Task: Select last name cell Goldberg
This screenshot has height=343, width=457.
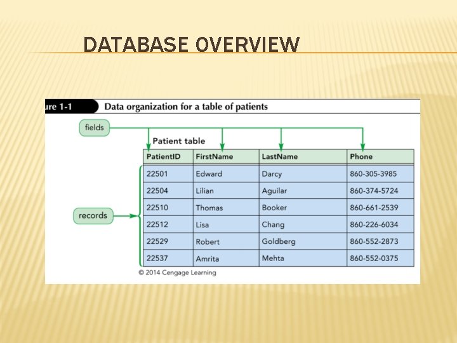Action: [x=303, y=241]
